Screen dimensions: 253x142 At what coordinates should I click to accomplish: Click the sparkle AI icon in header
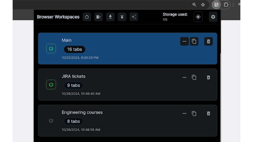pos(134,17)
